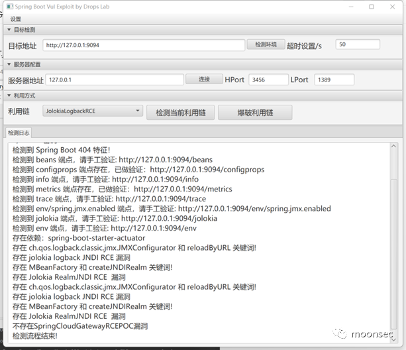
Task: Click the log scrollbar down arrow
Action: pyautogui.click(x=393, y=339)
